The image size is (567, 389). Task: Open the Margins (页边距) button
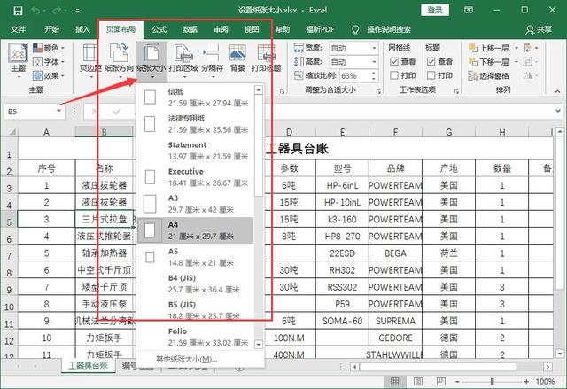[x=89, y=61]
